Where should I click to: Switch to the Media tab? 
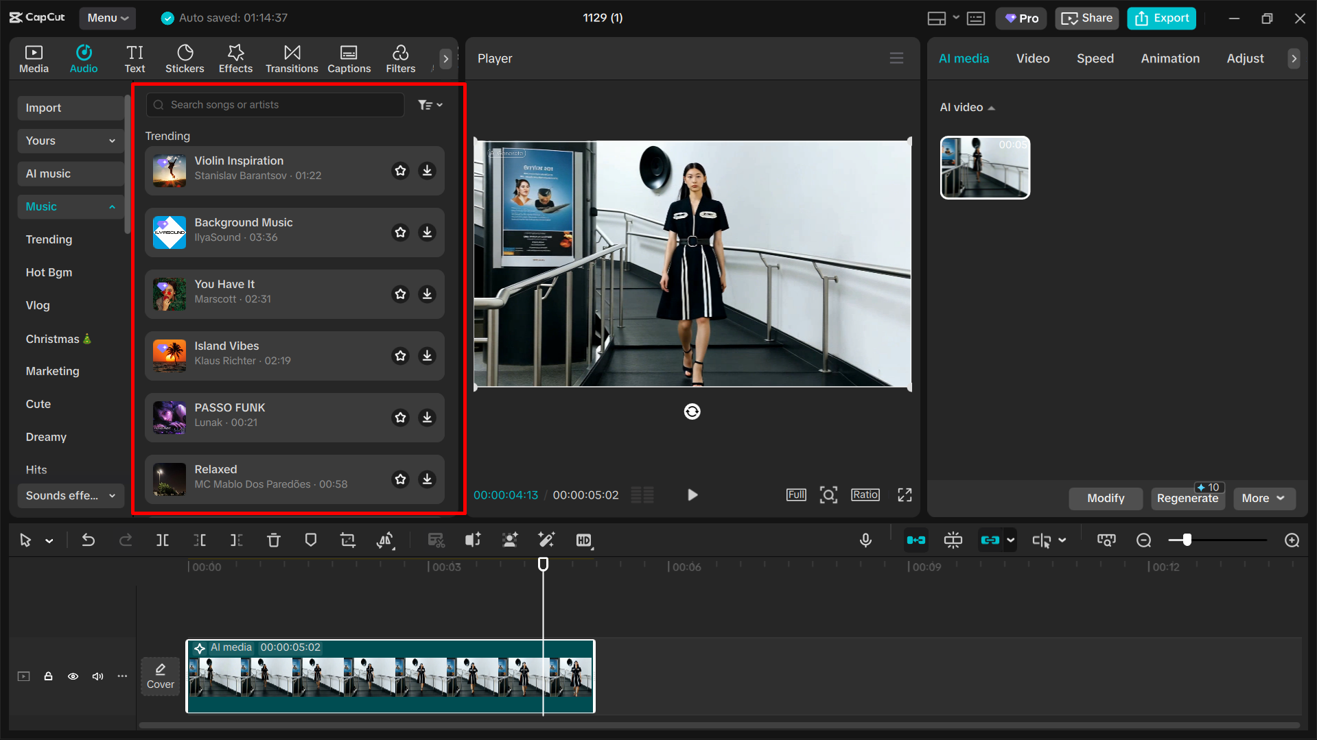point(34,59)
